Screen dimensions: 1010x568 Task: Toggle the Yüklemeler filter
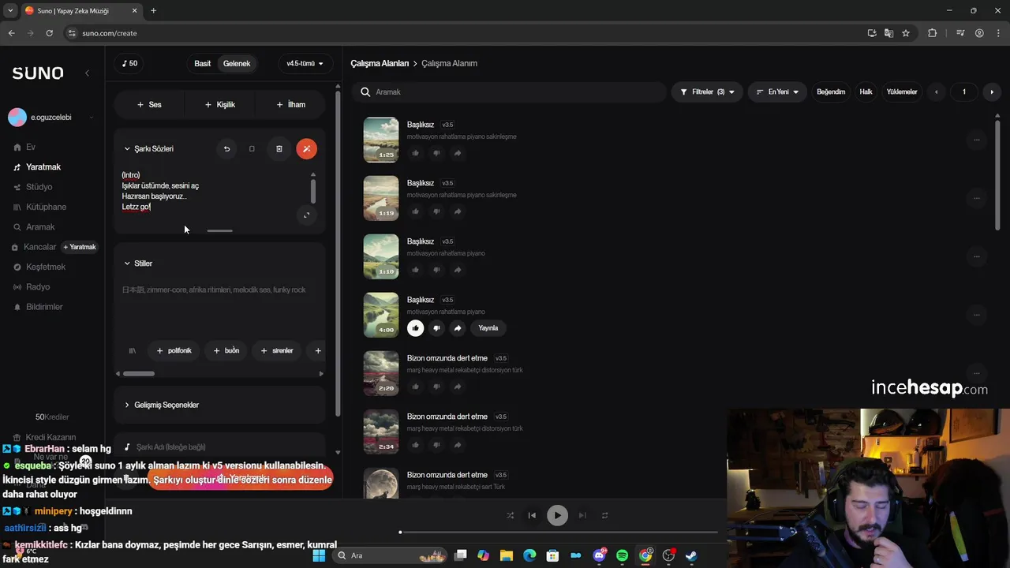902,92
